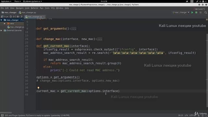This screenshot has width=208, height=117.
Task: Open the Tools menu
Action: [x=47, y=8]
